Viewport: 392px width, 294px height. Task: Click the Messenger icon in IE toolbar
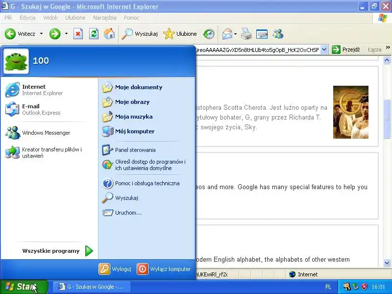pos(278,34)
